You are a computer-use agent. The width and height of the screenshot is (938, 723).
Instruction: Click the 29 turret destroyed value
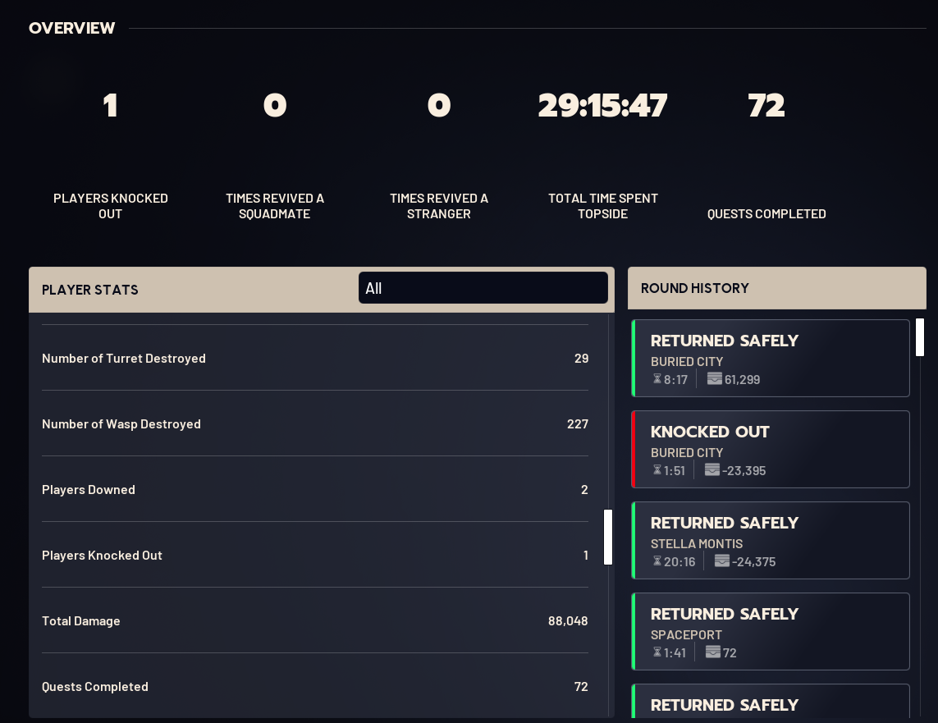tap(582, 358)
